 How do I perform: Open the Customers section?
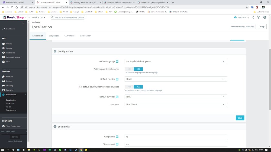pos(10,53)
